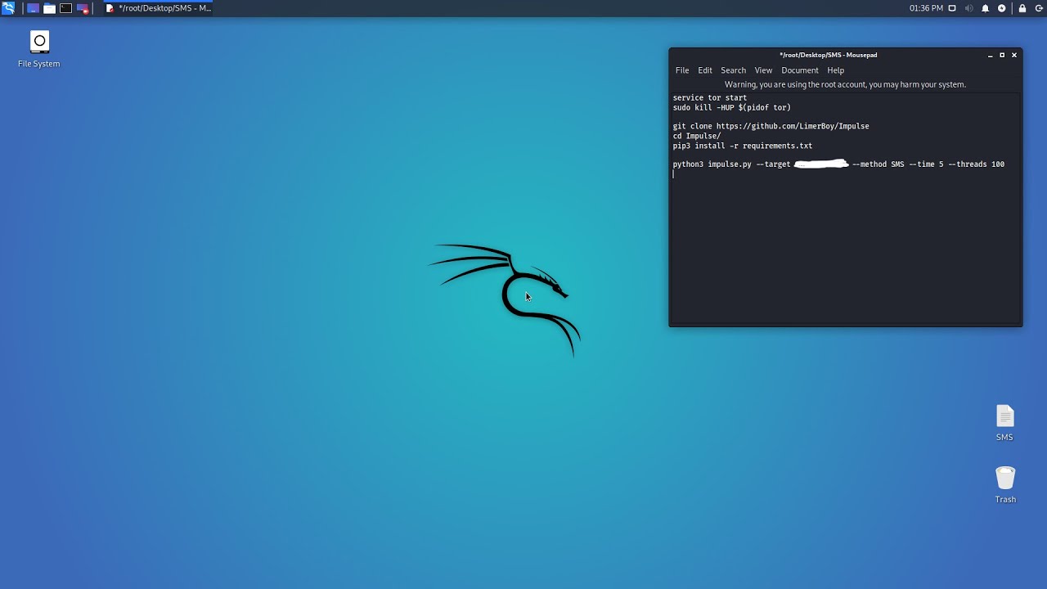
Task: Close the Mousepad window
Action: [x=1014, y=55]
